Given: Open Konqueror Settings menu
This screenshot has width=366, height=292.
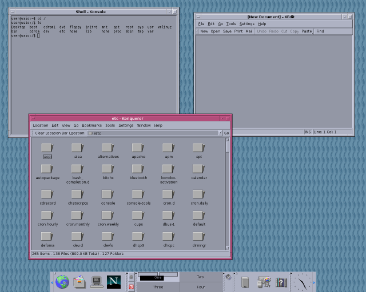Looking at the screenshot, I should [126, 125].
